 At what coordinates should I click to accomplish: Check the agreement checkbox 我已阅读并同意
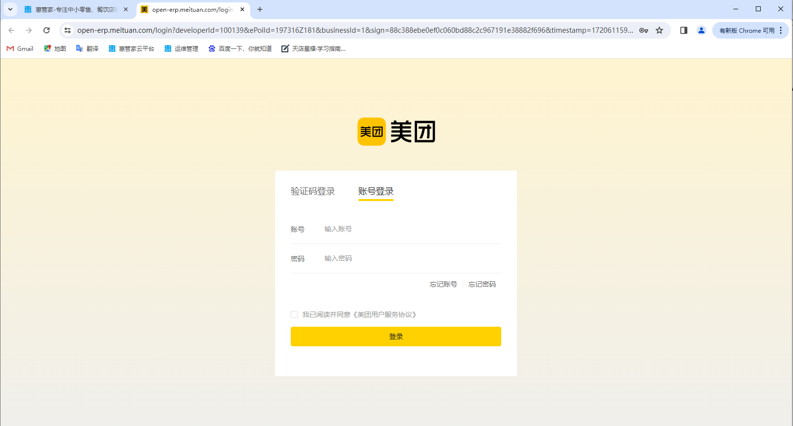coord(294,314)
